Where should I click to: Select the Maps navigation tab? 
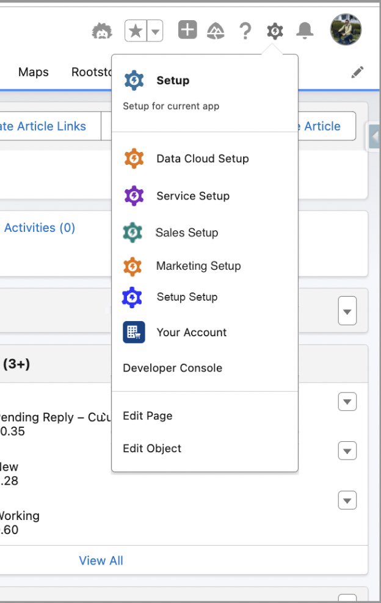pyautogui.click(x=34, y=72)
